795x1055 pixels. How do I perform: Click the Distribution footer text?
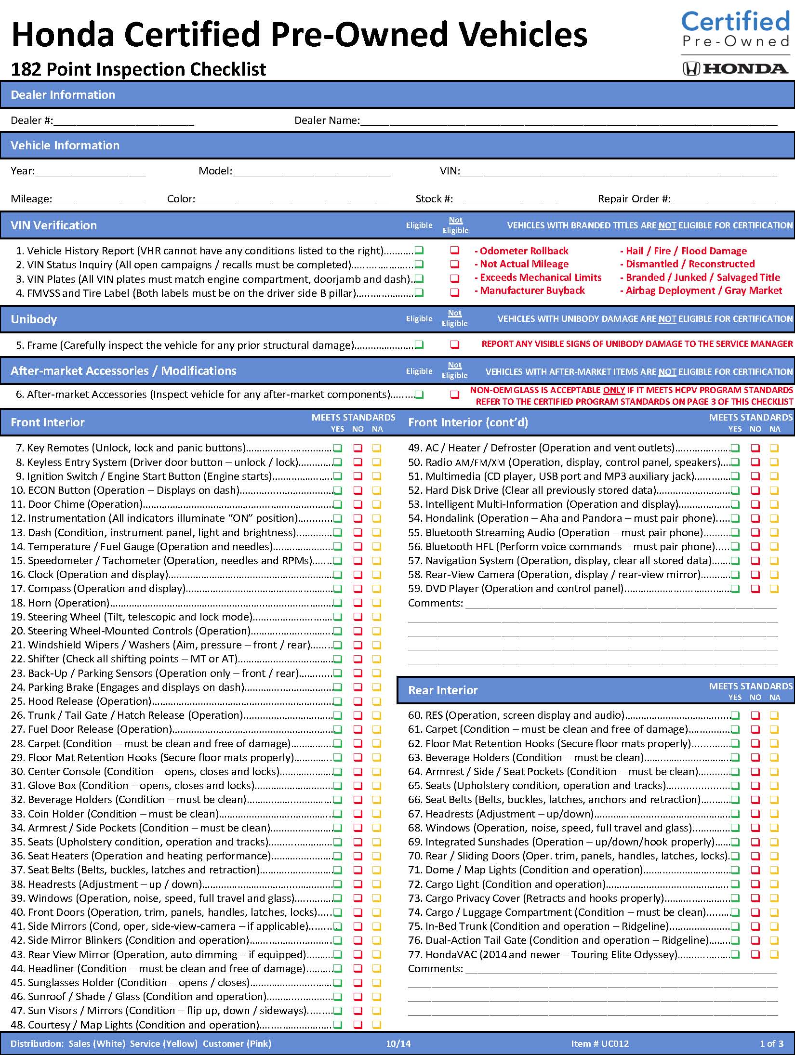click(x=141, y=1043)
